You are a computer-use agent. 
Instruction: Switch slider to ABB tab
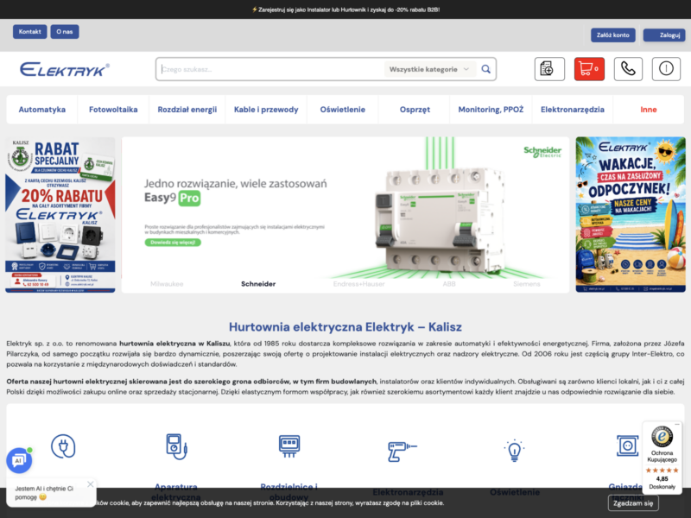449,284
